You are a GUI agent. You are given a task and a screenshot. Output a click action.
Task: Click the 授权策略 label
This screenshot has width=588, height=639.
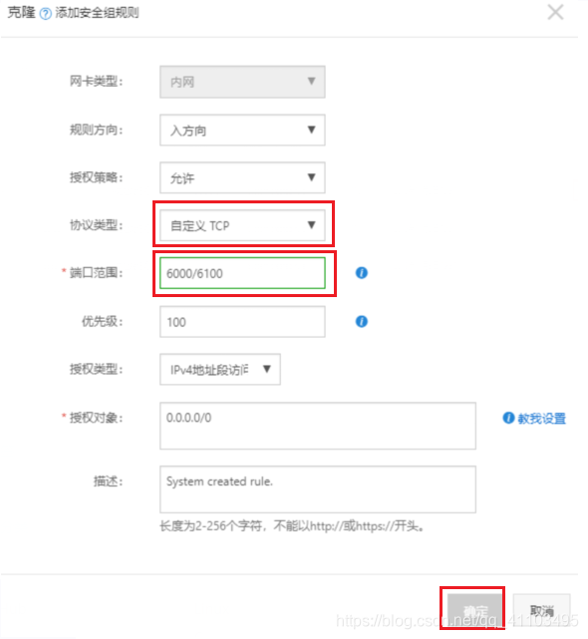pos(96,177)
